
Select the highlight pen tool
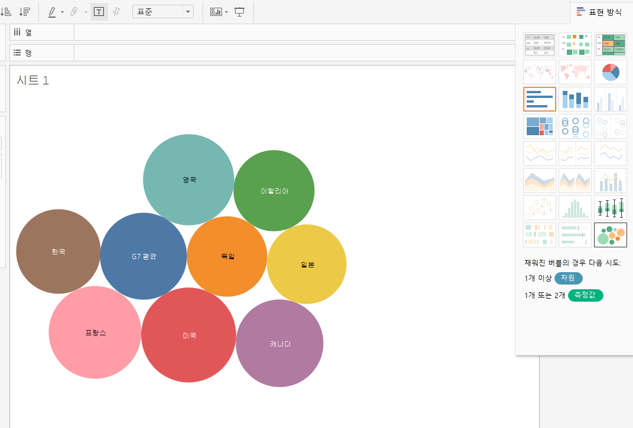coord(52,12)
